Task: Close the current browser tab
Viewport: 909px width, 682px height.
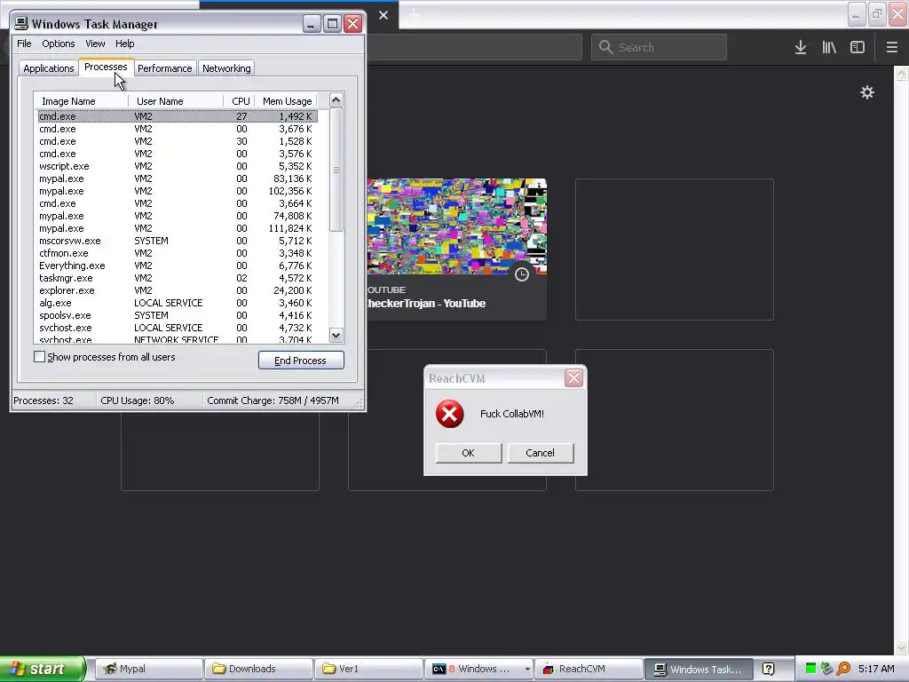Action: click(383, 15)
